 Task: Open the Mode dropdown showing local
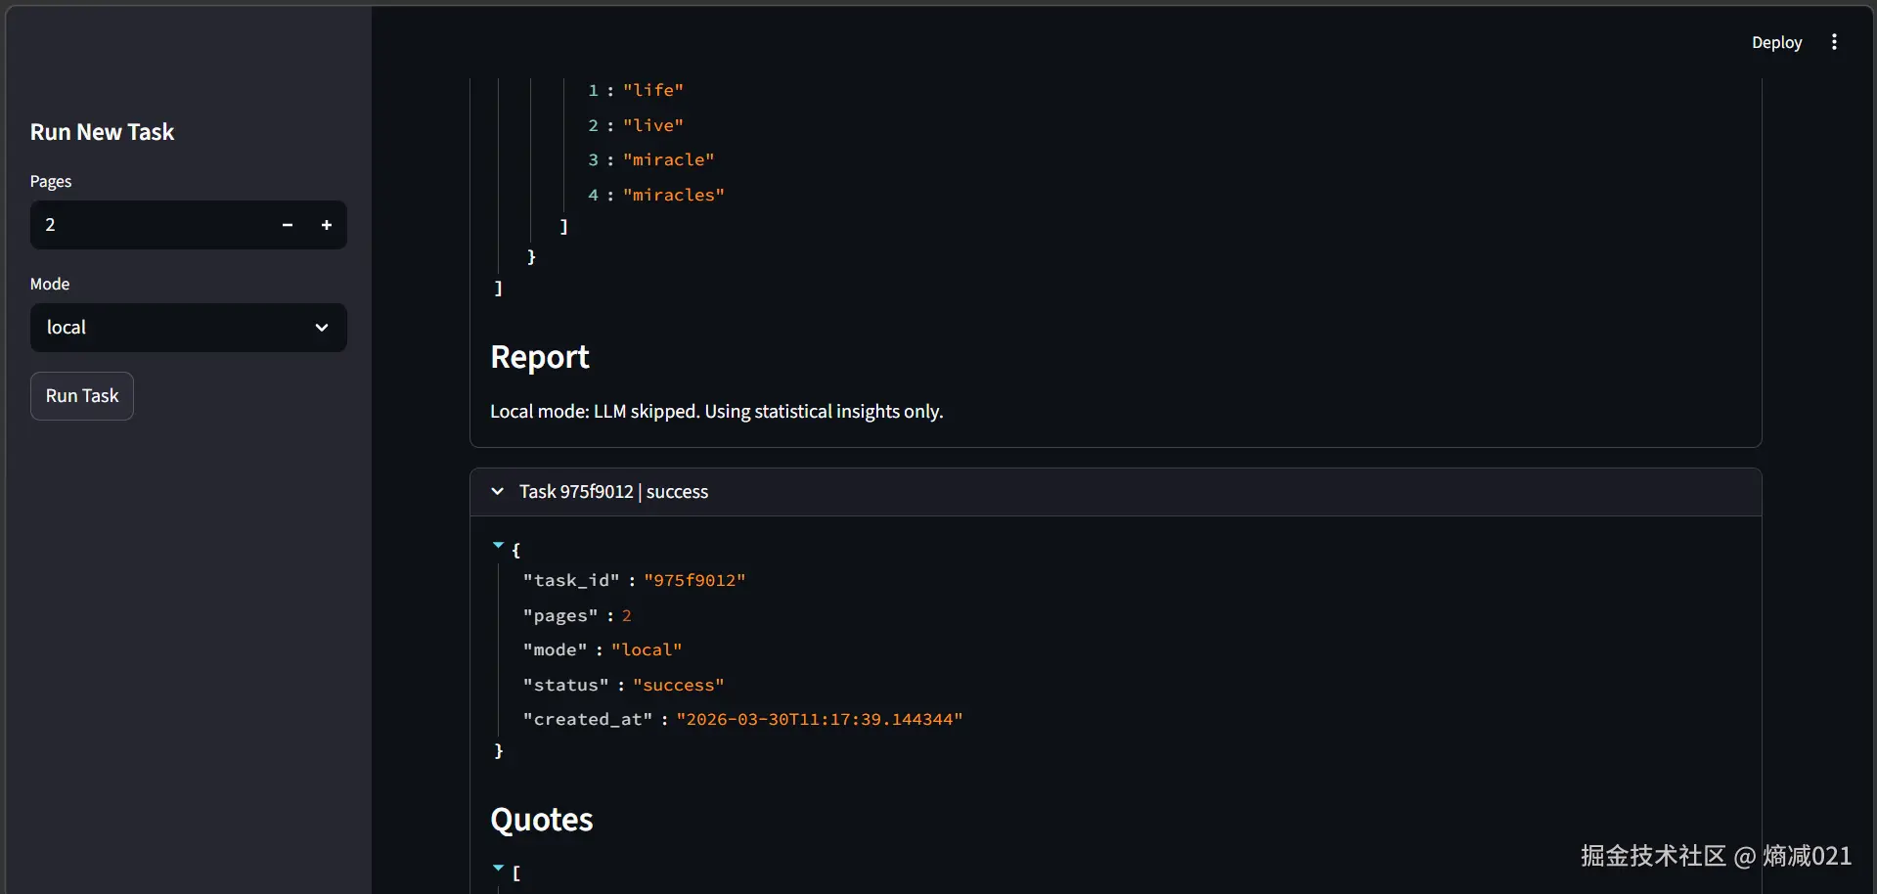click(176, 328)
